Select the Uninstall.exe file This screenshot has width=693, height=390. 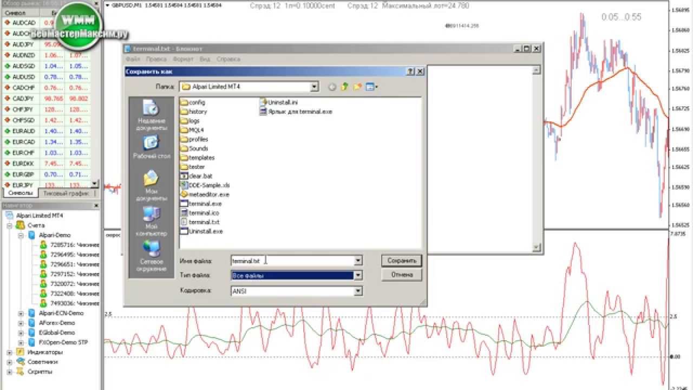[x=201, y=231]
